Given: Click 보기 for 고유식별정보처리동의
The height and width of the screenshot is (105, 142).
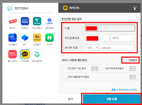Looking at the screenshot, I should click(x=132, y=77).
